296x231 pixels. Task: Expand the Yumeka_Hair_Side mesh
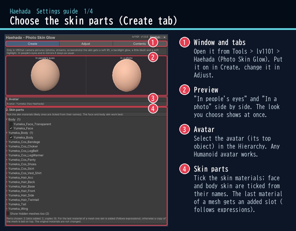click(7, 195)
